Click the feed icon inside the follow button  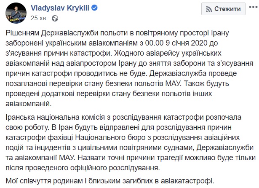(207, 9)
